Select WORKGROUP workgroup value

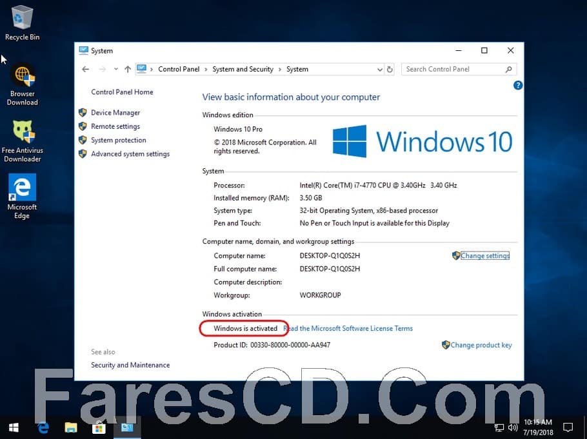click(x=320, y=295)
